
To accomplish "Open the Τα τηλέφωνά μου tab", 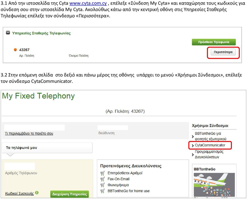I will (x=47, y=148).
